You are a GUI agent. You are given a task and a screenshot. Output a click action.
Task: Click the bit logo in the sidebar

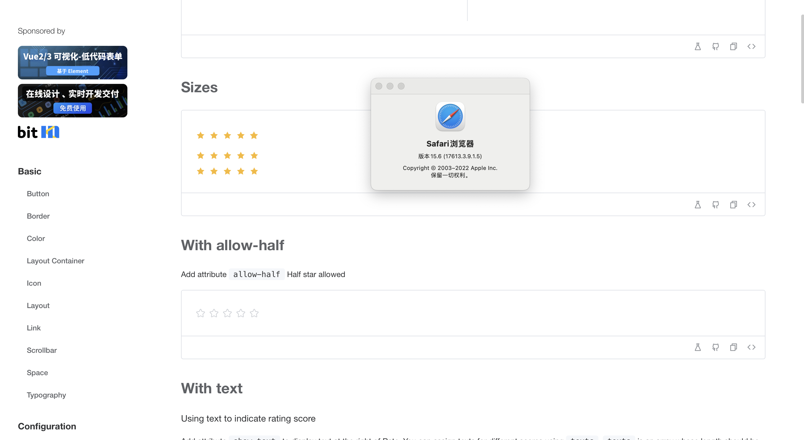38,132
